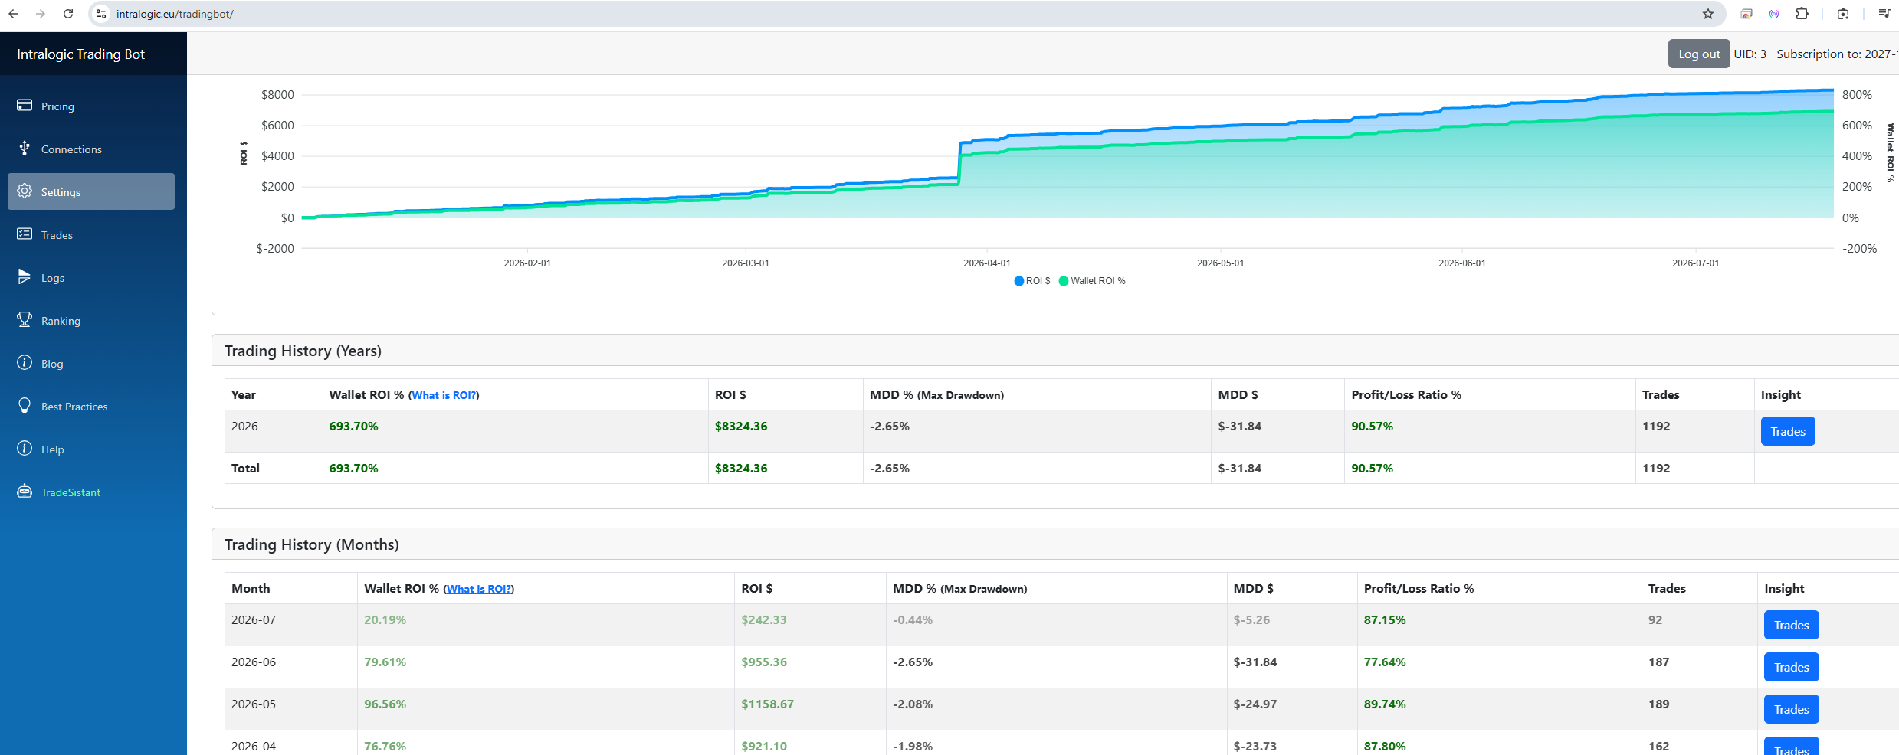The width and height of the screenshot is (1899, 755).
Task: Open the Trades list icon in sidebar
Action: point(25,234)
